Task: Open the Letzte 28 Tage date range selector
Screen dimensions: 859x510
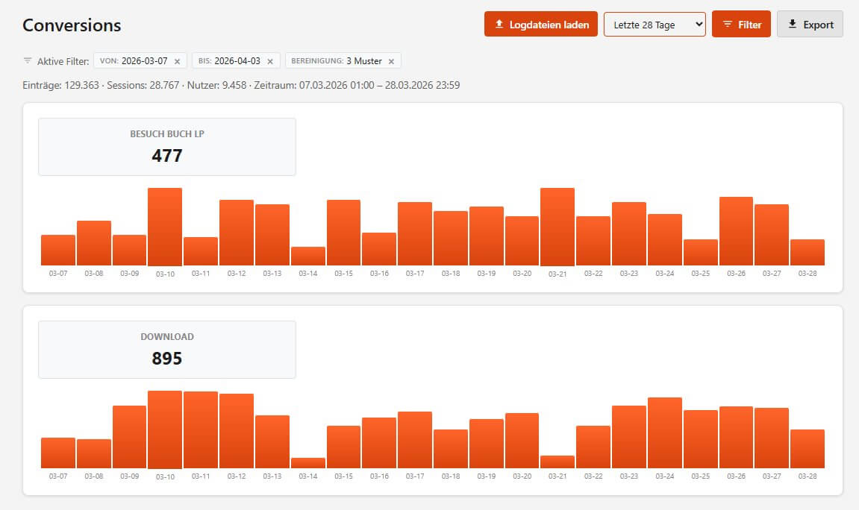Action: pos(655,24)
